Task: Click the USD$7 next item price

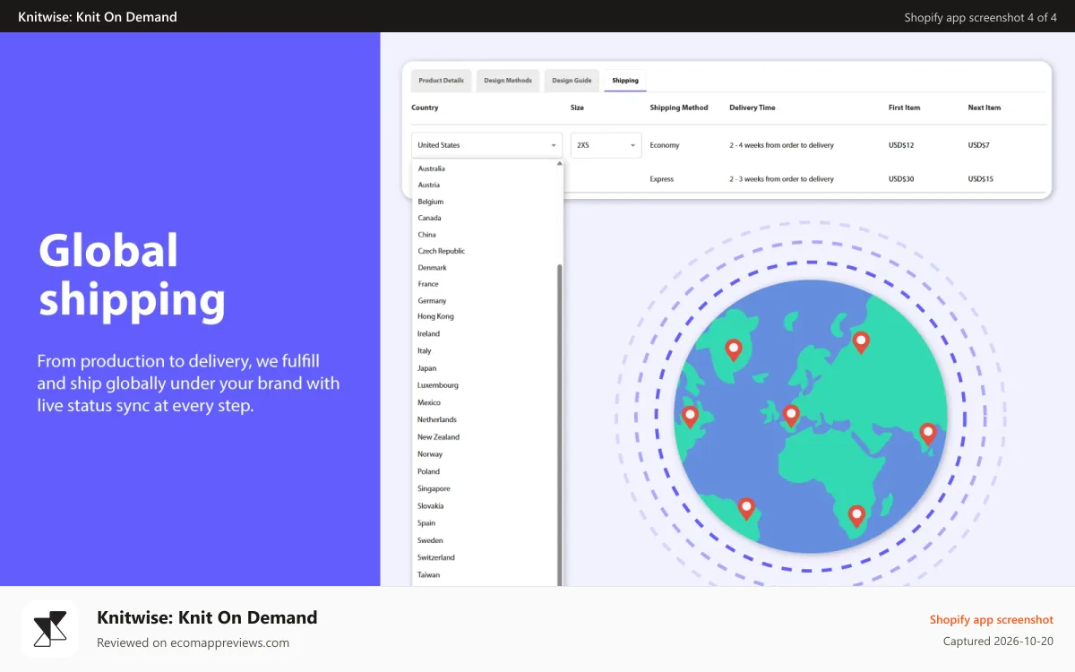Action: [x=978, y=145]
